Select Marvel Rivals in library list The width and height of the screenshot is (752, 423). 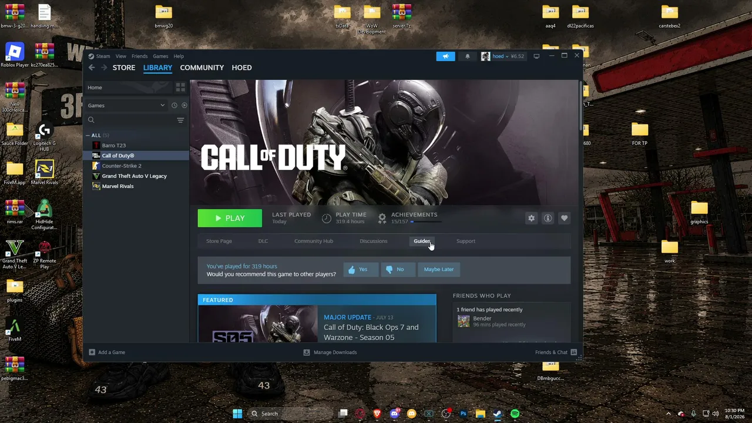tap(136, 186)
